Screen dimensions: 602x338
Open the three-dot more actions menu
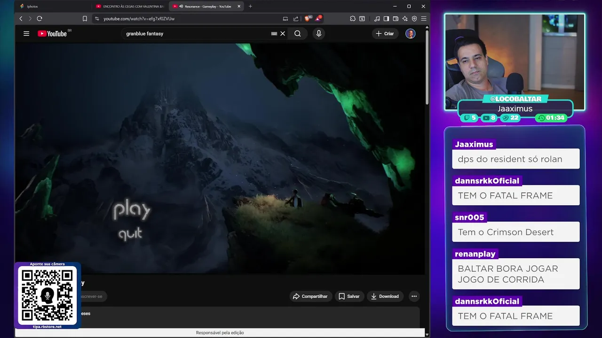coord(414,296)
